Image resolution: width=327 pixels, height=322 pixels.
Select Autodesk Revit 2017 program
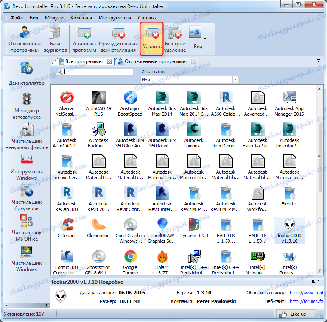point(98,199)
